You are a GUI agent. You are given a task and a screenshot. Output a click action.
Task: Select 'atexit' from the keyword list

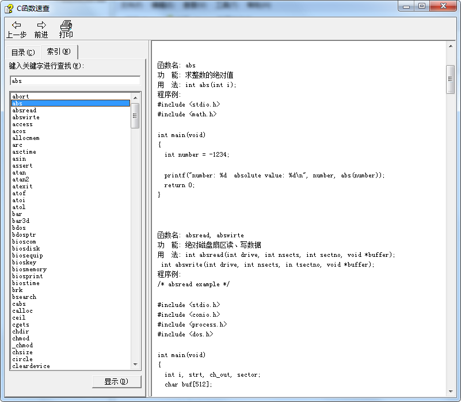coord(22,186)
